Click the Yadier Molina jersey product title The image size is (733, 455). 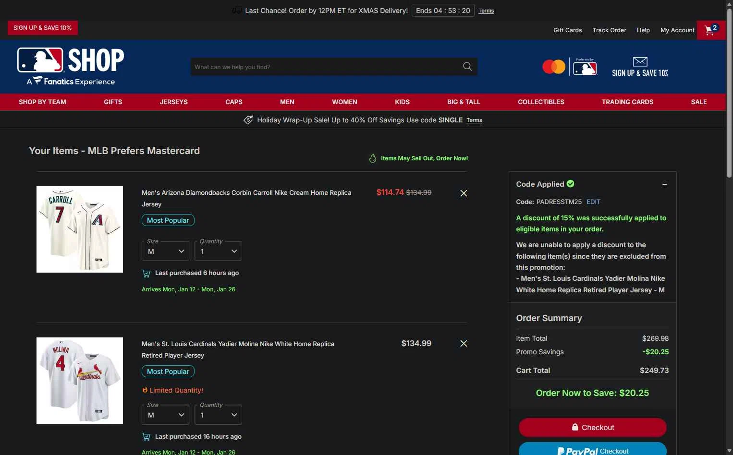point(238,349)
